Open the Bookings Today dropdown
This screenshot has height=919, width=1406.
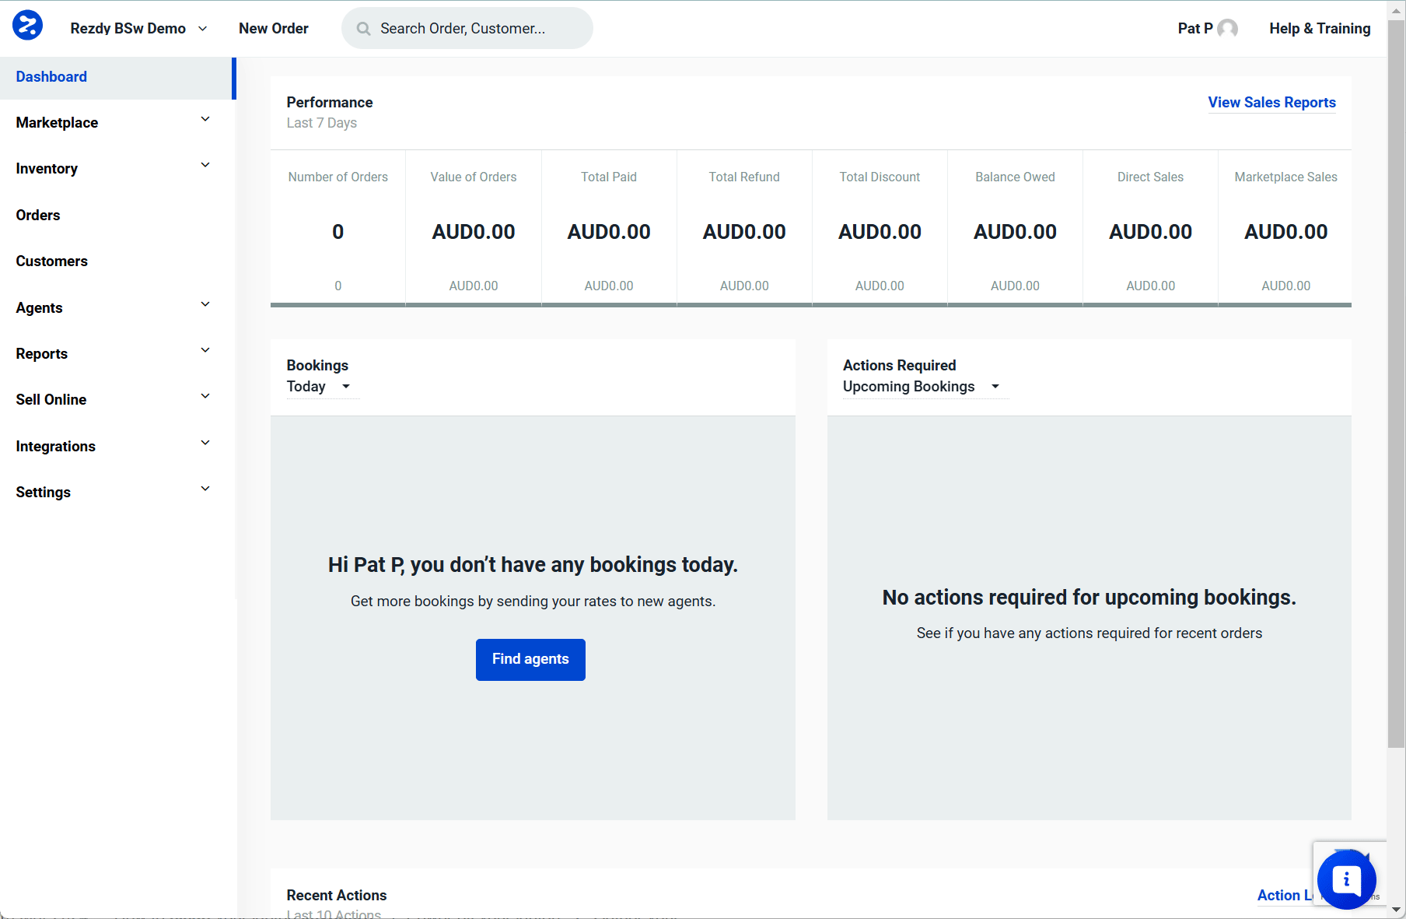[321, 386]
